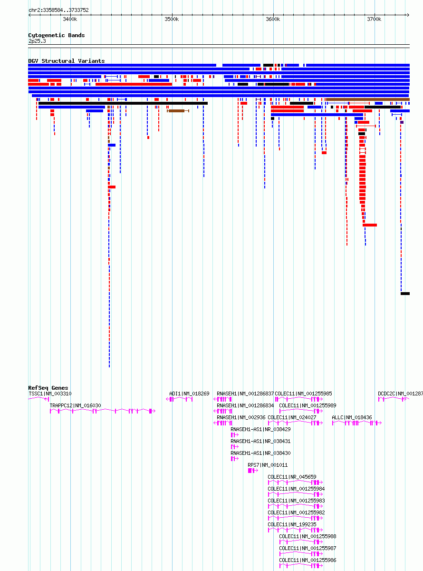
Task: Open the COLEC11|NM_001255987 transcript label
Action: [308, 548]
